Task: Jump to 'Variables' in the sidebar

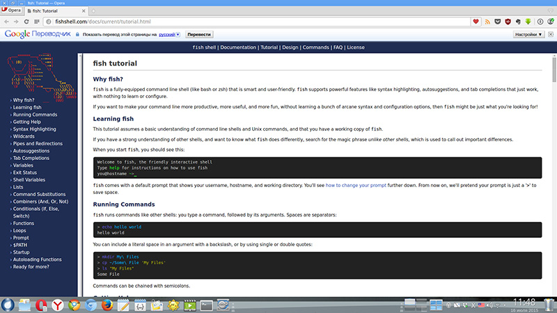Action: [x=23, y=166]
